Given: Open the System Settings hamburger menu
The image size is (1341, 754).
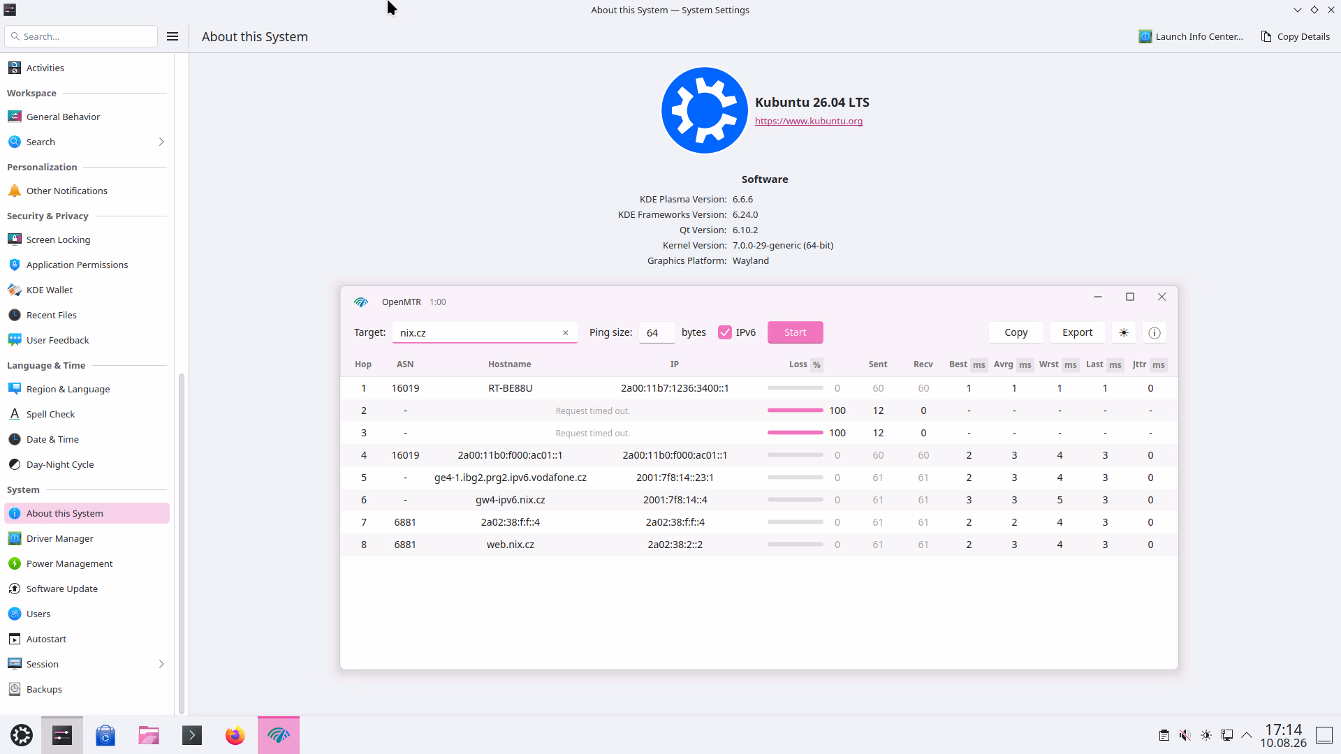Looking at the screenshot, I should click(x=173, y=36).
